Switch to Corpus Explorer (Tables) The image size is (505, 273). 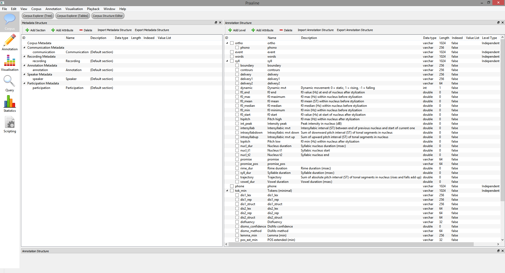click(73, 16)
